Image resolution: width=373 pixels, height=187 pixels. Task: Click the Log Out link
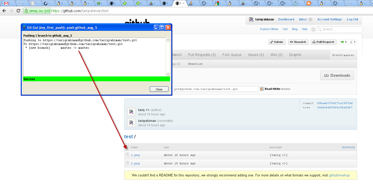click(353, 19)
